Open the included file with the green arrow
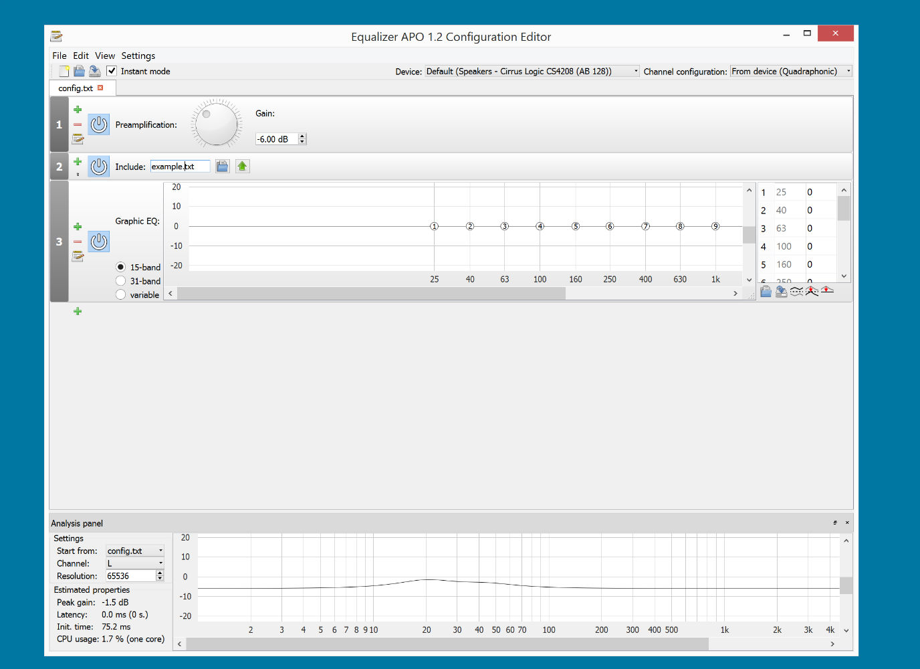The image size is (920, 669). click(x=242, y=166)
